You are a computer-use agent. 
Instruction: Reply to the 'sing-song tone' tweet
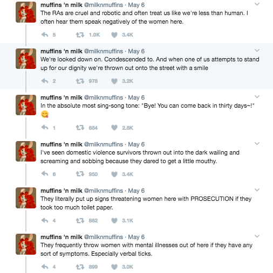point(45,128)
